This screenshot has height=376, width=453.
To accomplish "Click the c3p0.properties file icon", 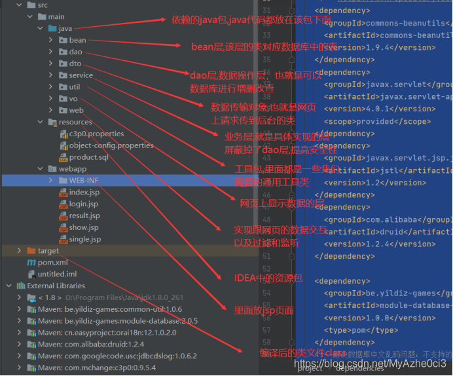I will click(x=63, y=134).
